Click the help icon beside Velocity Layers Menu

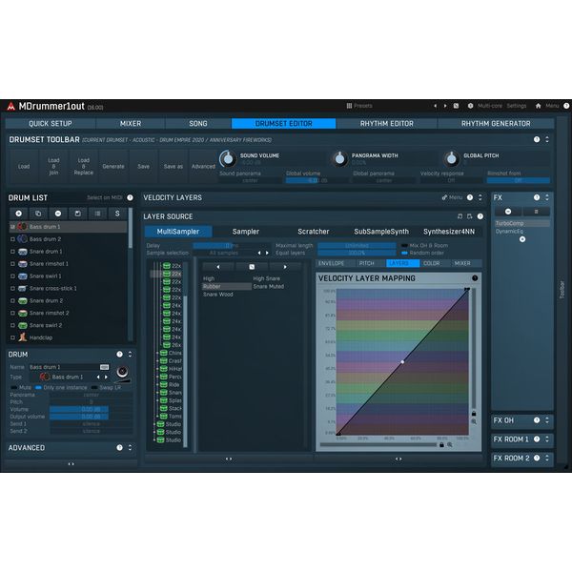tap(470, 197)
